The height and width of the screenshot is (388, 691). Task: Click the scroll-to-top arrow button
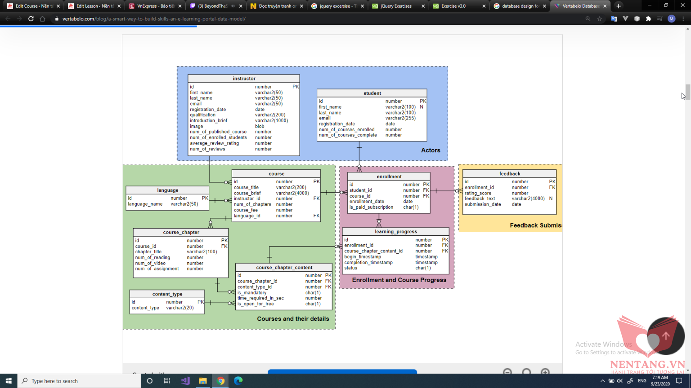(666, 336)
